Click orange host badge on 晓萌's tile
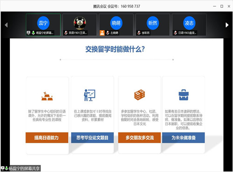The height and width of the screenshot is (172, 233). click(102, 33)
